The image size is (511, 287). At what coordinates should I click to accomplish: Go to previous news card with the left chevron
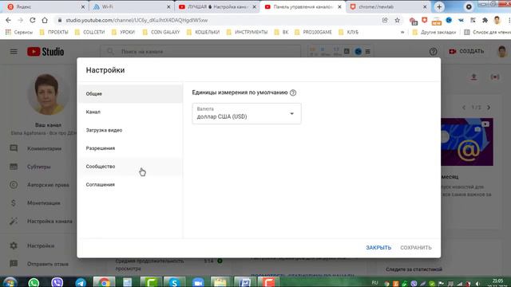point(464,108)
